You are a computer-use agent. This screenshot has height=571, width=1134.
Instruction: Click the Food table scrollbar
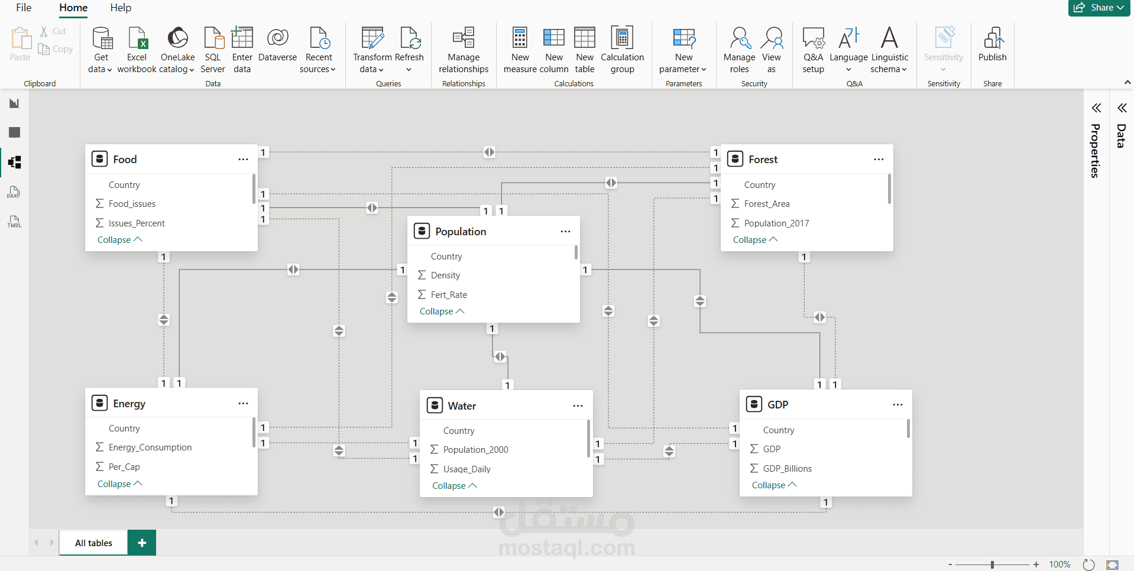point(254,188)
